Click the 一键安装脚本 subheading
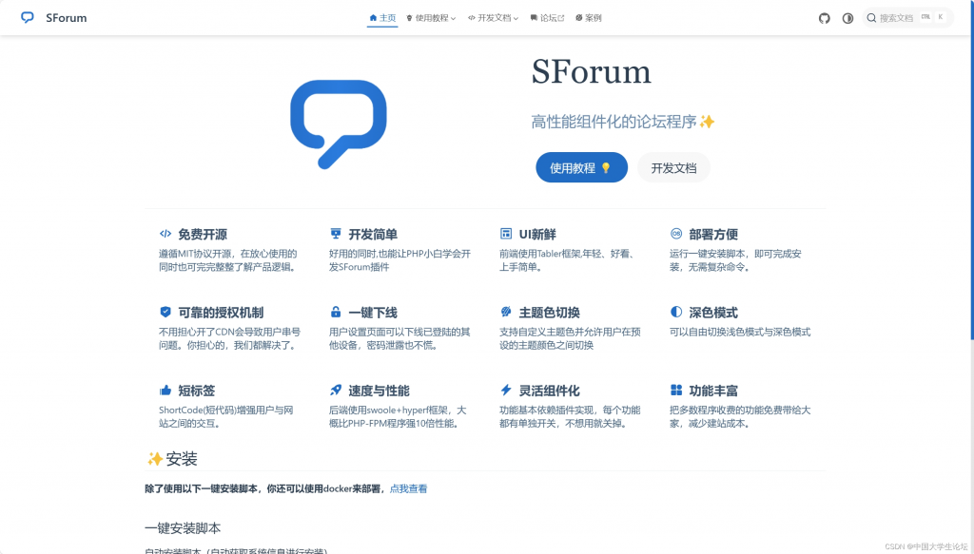The height and width of the screenshot is (554, 974). (x=183, y=528)
